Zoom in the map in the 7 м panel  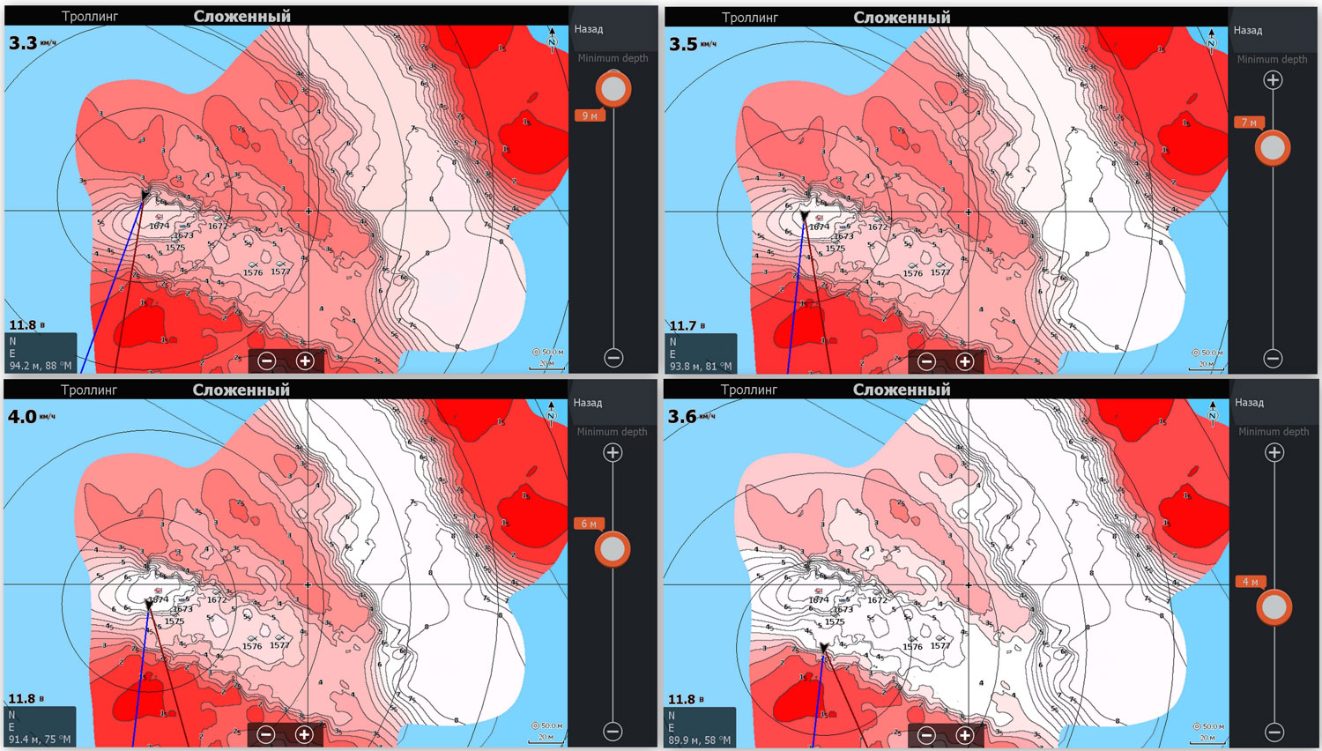[965, 361]
